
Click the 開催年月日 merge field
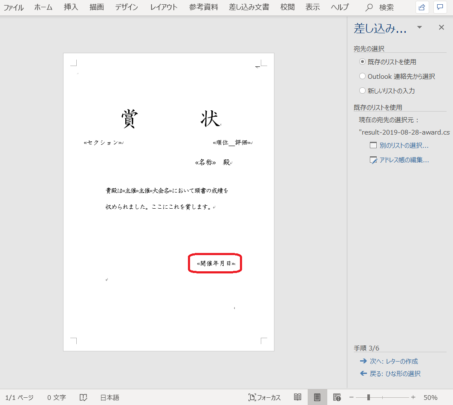pos(216,264)
